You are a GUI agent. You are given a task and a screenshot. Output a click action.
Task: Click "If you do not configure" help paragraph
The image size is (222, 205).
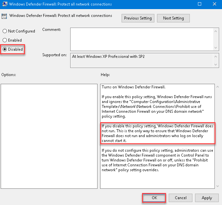(x=157, y=160)
